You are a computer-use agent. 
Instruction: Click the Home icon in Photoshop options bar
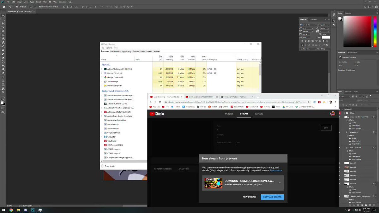[x=4, y=7]
